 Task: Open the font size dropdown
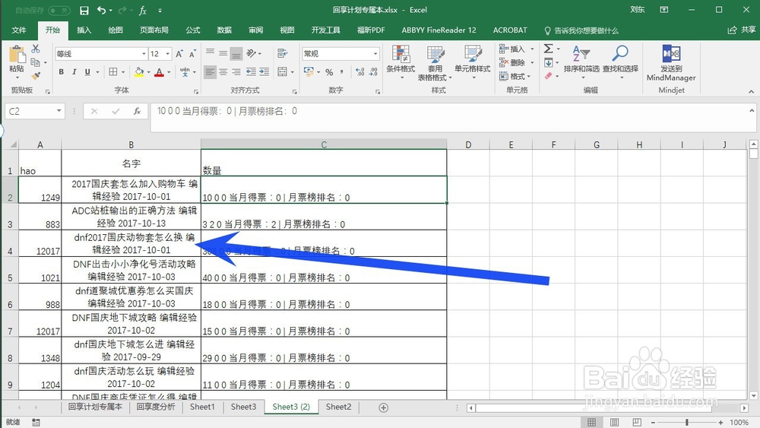coord(168,54)
